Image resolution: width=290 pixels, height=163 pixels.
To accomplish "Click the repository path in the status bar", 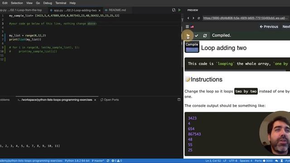I will click(31, 161).
